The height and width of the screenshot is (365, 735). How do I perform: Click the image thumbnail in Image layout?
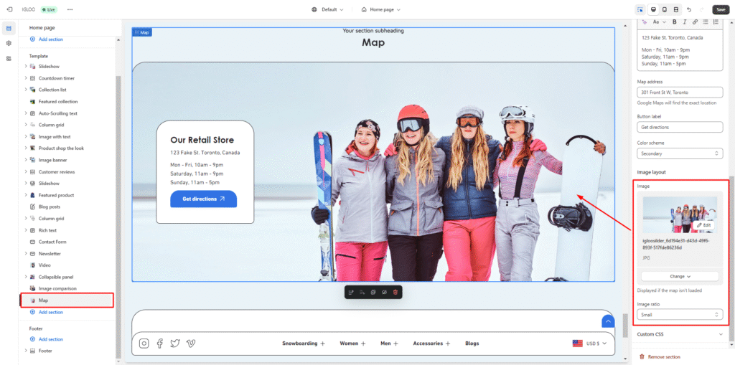pos(679,214)
